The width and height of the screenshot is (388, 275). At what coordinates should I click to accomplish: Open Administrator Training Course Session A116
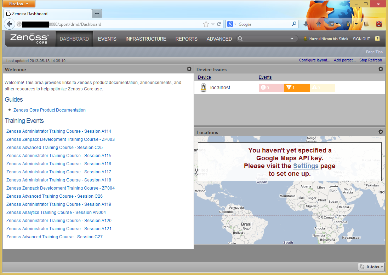coord(59,164)
